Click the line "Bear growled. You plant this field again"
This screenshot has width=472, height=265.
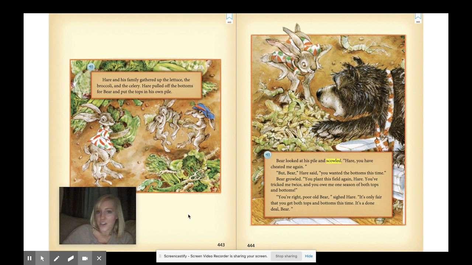pyautogui.click(x=324, y=184)
